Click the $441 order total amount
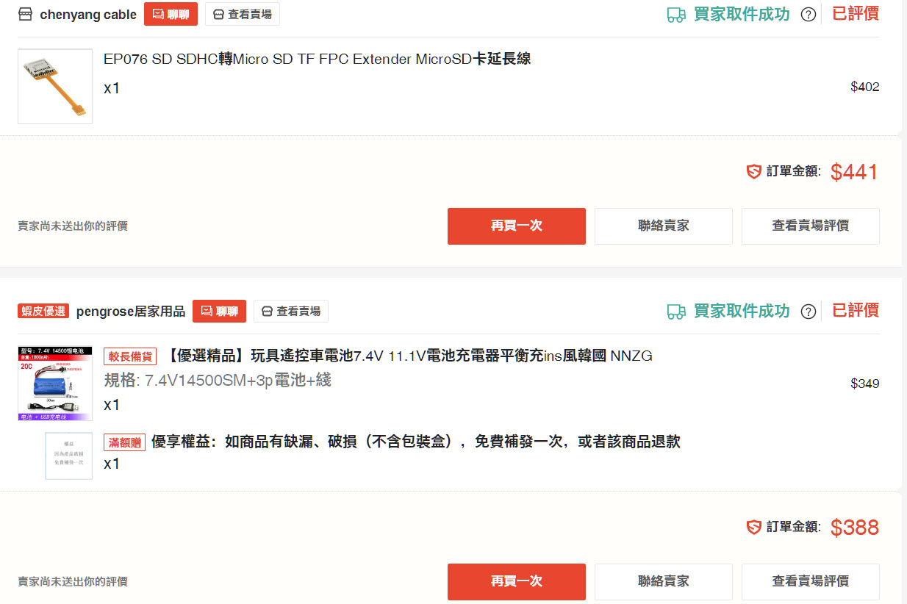 click(855, 172)
